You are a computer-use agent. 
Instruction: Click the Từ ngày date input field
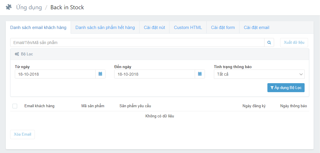click(55, 74)
